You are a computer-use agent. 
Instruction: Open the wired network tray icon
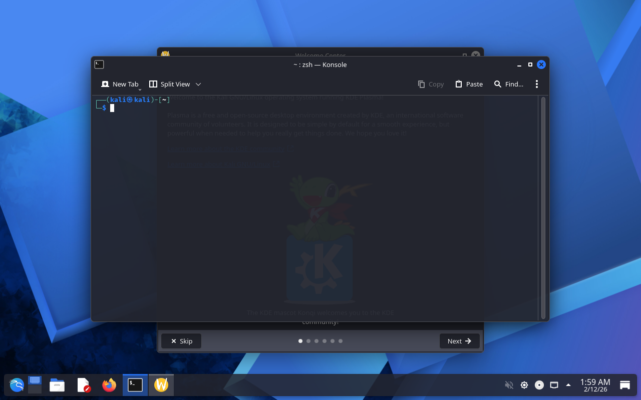point(554,385)
